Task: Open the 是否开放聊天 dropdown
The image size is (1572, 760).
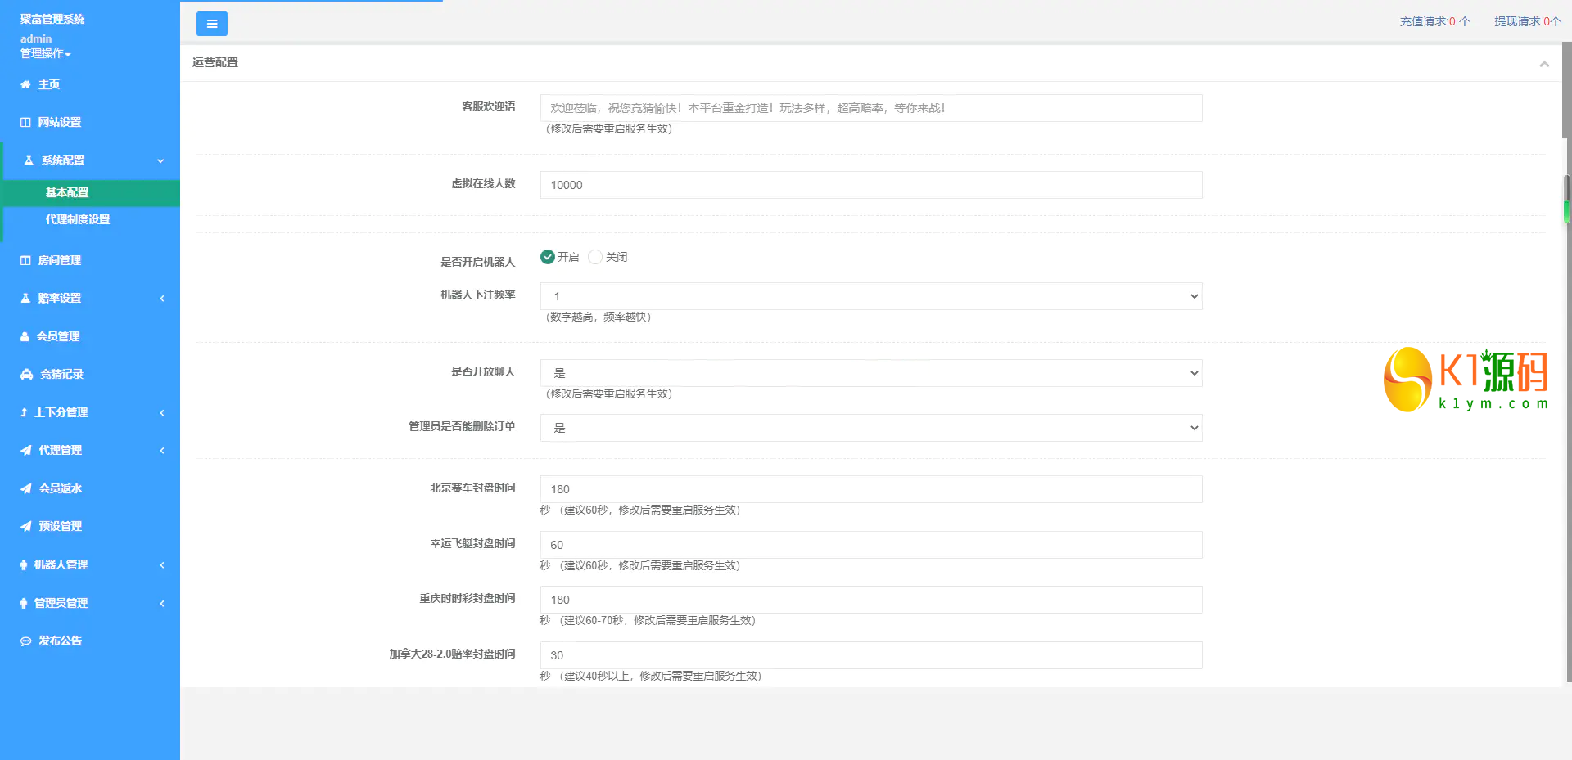Action: (x=870, y=373)
